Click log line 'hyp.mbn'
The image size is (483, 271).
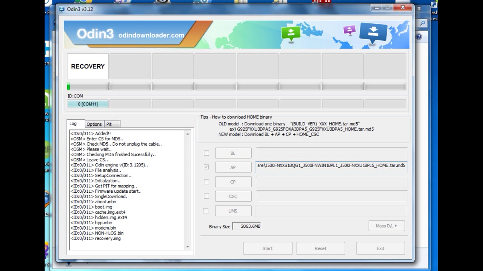click(x=91, y=222)
